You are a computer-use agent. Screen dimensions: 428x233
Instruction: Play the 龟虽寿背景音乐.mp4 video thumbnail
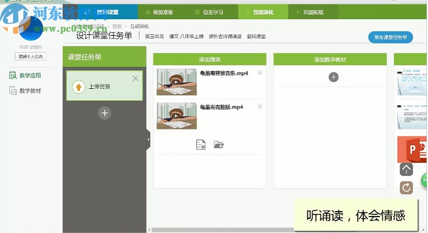pyautogui.click(x=177, y=82)
